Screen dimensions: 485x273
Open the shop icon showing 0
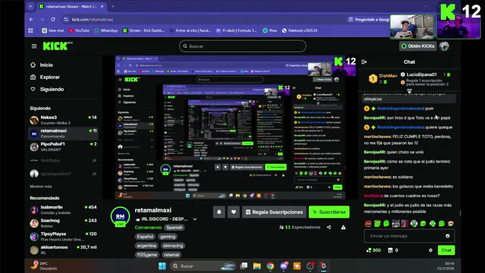click(x=393, y=250)
